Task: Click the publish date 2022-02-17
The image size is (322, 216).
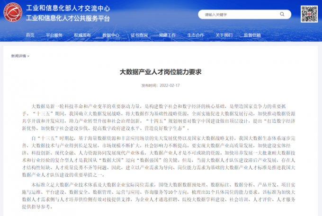Action: pyautogui.click(x=170, y=86)
